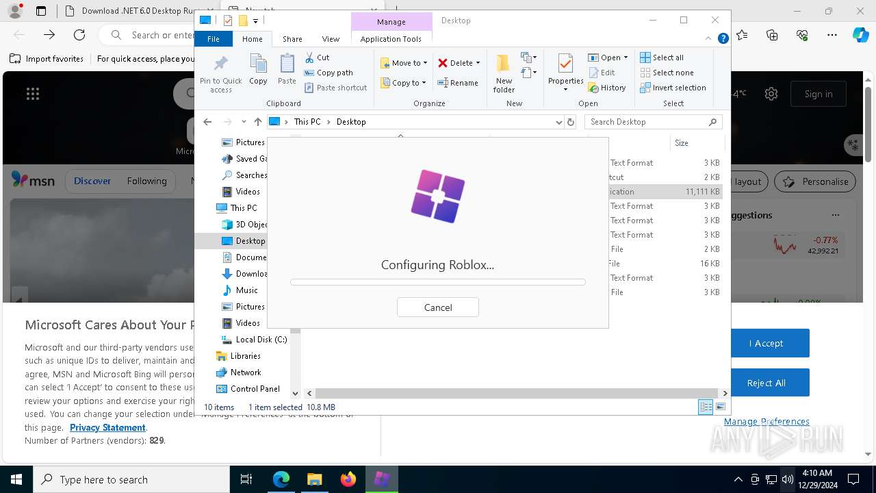Select Cut in the Clipboard group

pos(317,58)
